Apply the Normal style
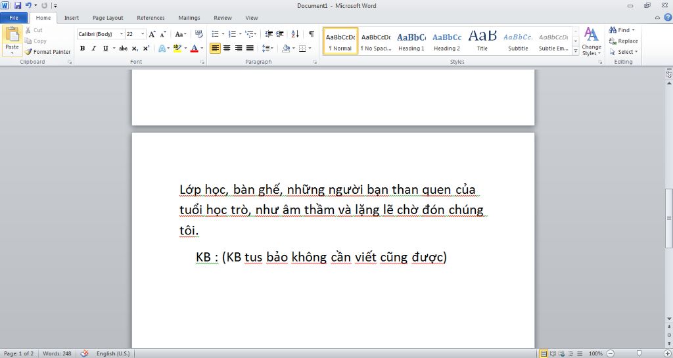673x358 pixels. pos(340,41)
